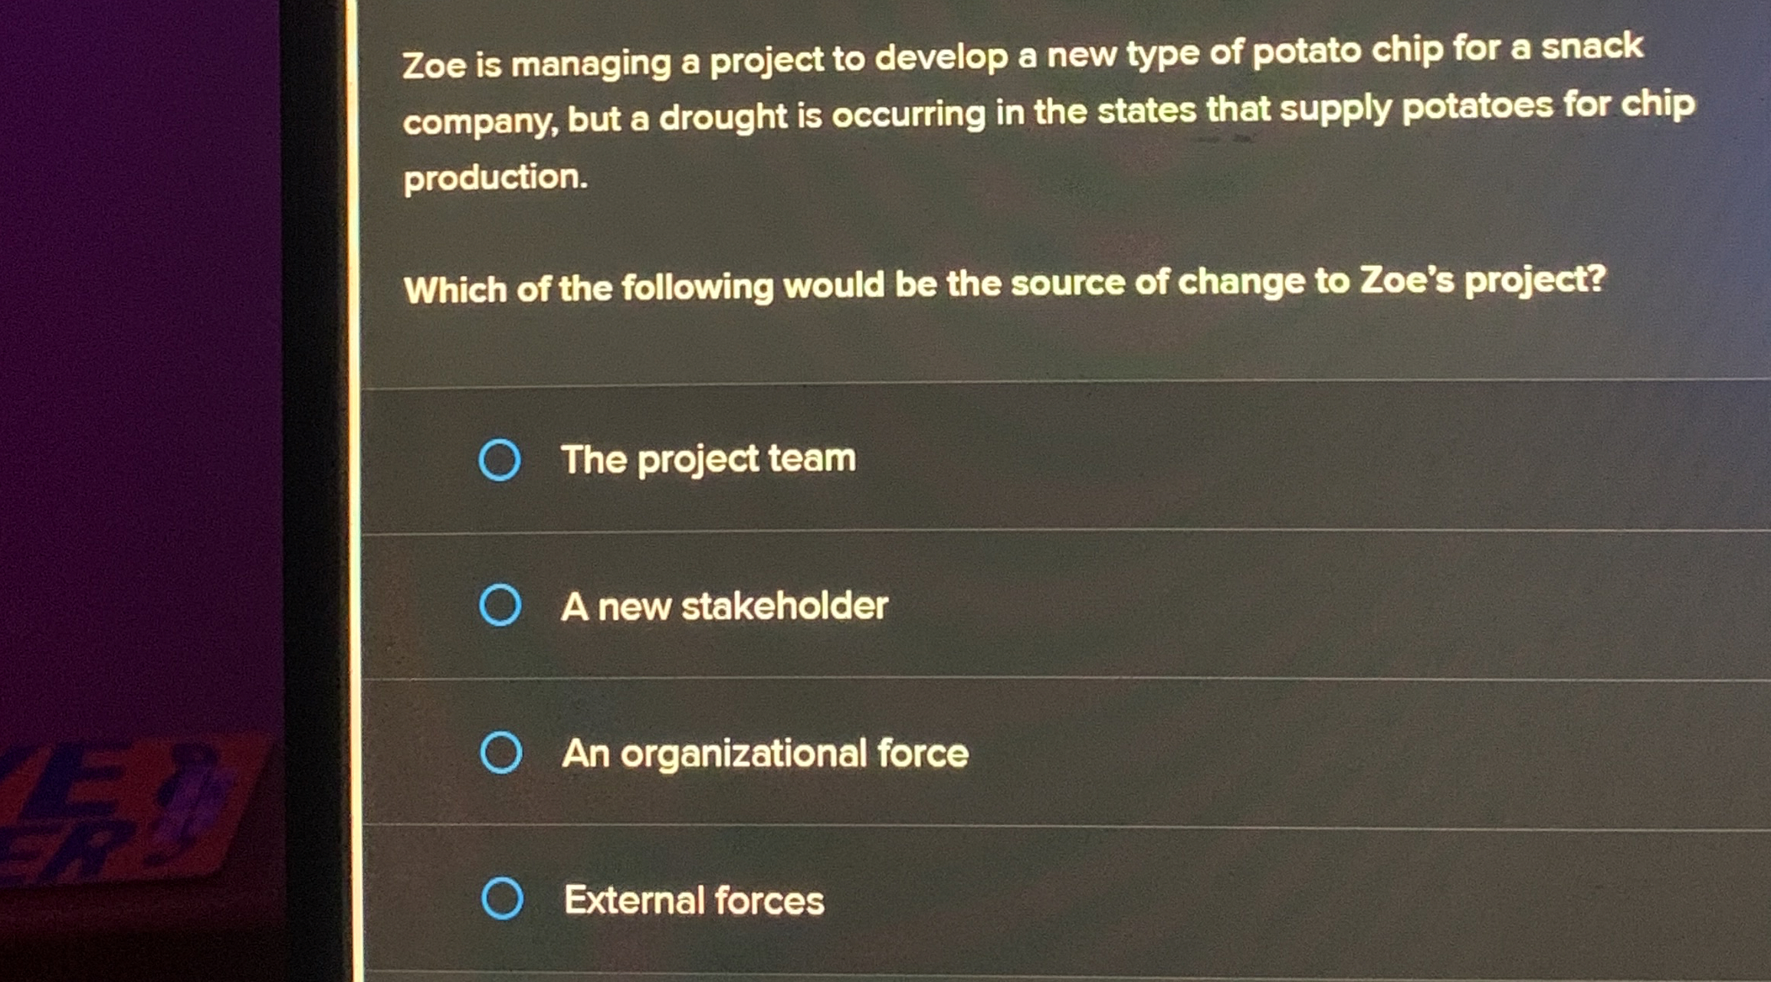Select the radio button for "An organizational force"
The width and height of the screenshot is (1771, 982).
pyautogui.click(x=502, y=753)
